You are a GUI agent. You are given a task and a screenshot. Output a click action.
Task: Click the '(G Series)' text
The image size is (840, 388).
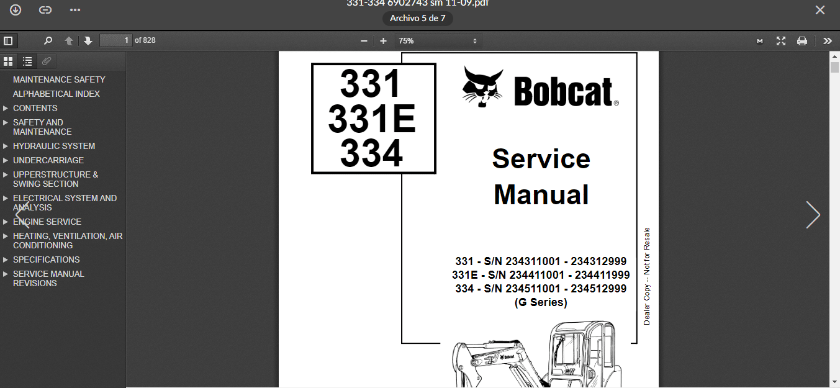(541, 303)
